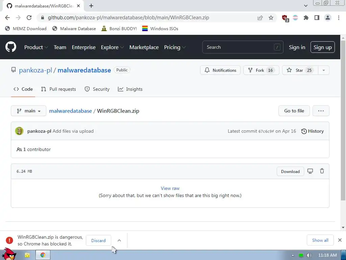Star the malwaredatabase repository
The image size is (346, 260).
tap(300, 70)
